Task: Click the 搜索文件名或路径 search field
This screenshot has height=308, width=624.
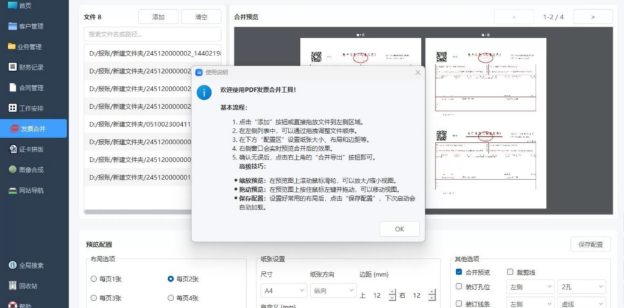Action: [x=152, y=34]
